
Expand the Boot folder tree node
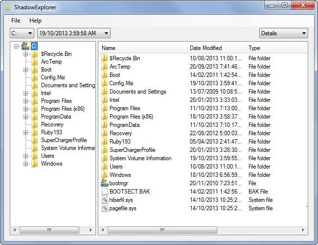26,70
